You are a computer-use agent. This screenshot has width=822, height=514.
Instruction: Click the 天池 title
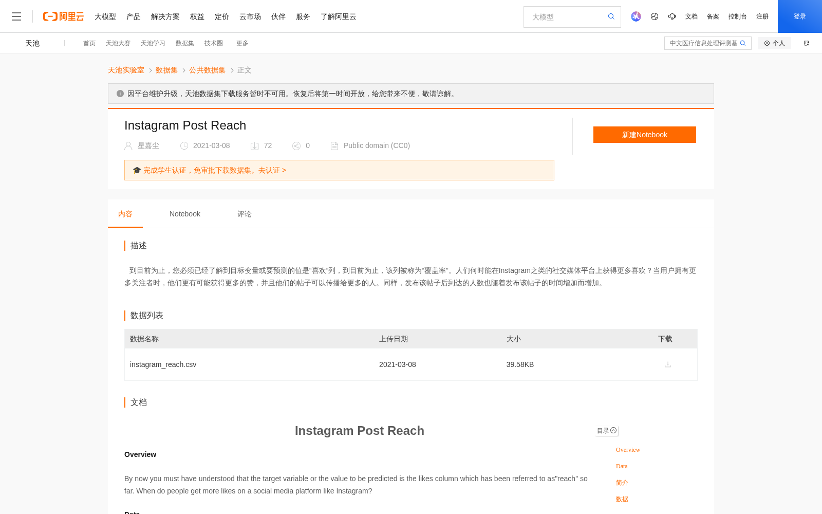click(32, 43)
